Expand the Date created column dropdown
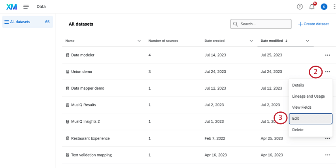This screenshot has height=168, width=336. (x=251, y=41)
